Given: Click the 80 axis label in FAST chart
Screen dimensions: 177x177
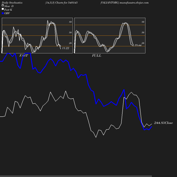Looking at the screenshot, I should click(x=70, y=22).
